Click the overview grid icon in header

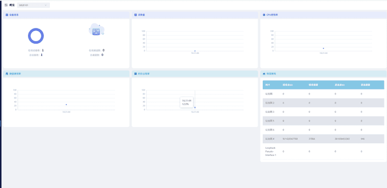coord(6,5)
